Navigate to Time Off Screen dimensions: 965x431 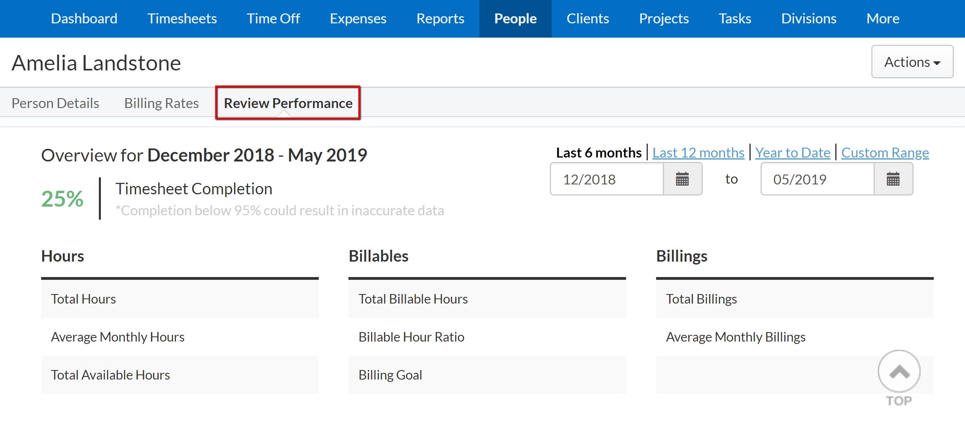tap(273, 19)
